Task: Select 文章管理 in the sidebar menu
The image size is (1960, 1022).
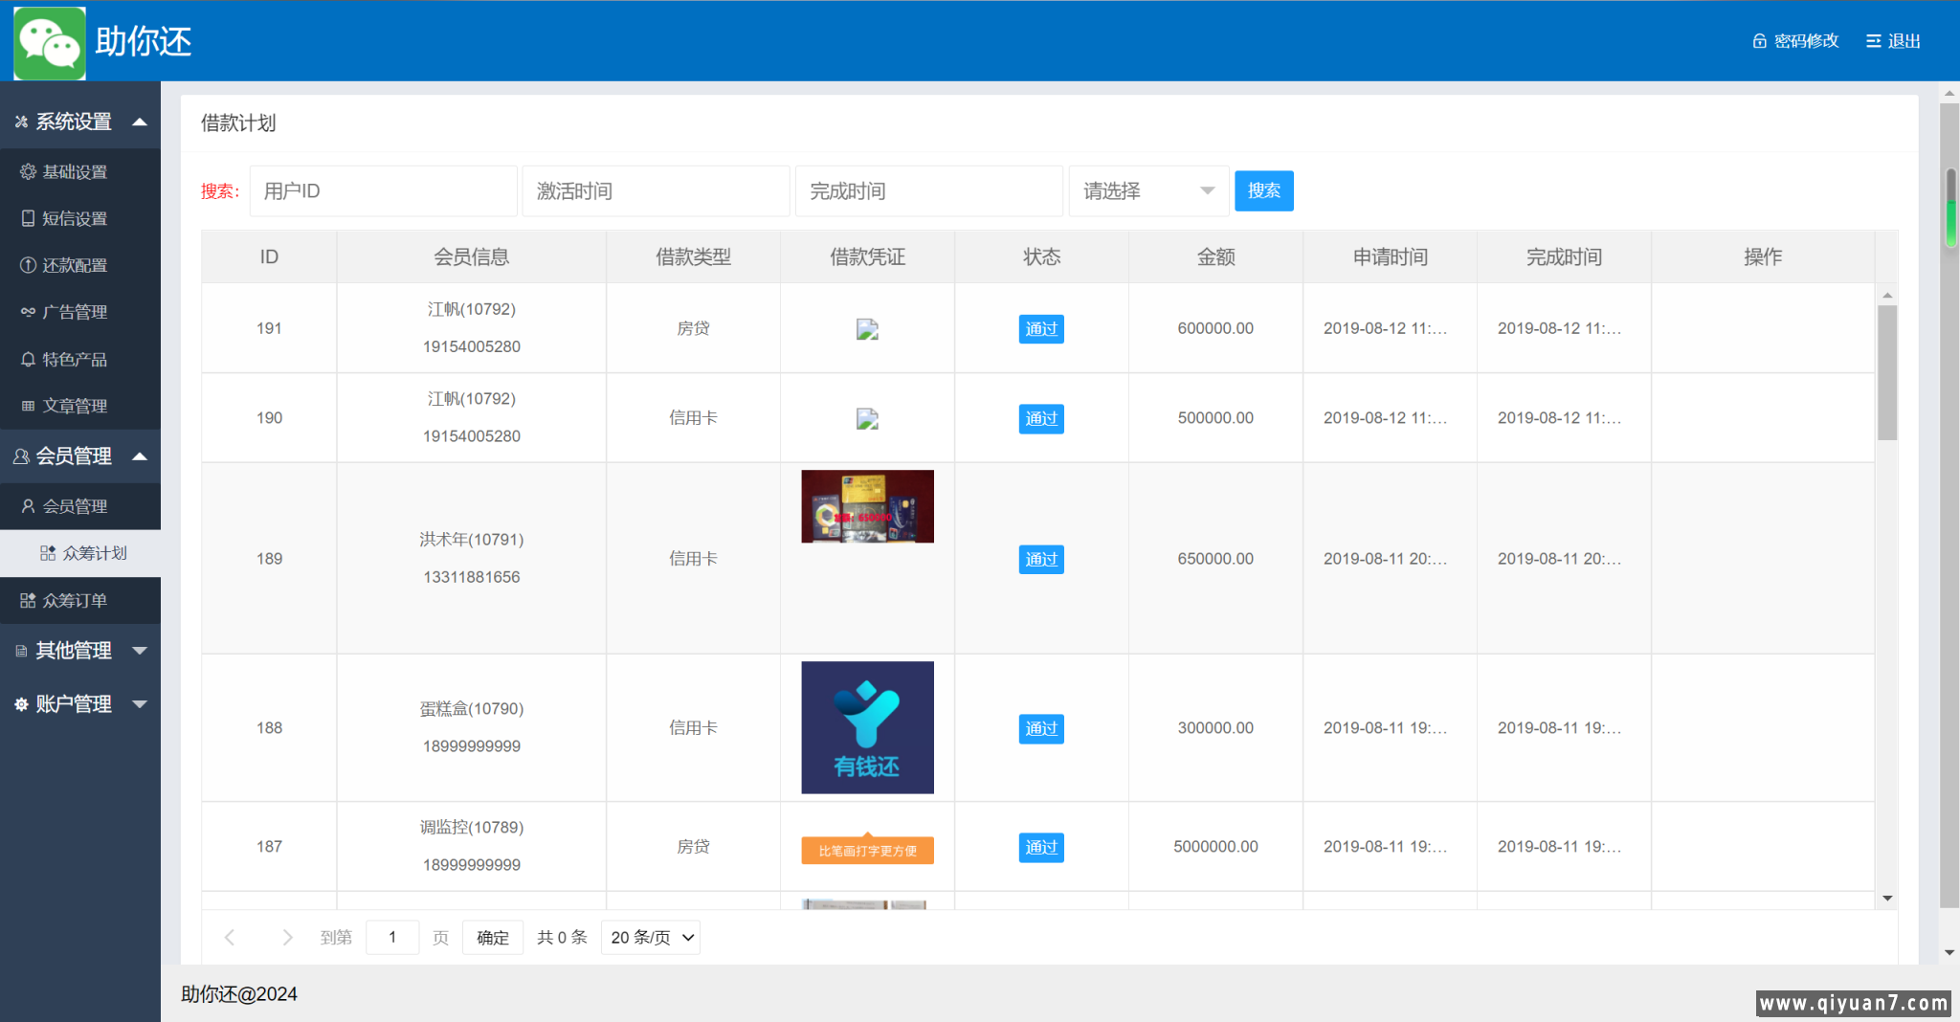Action: pos(74,407)
